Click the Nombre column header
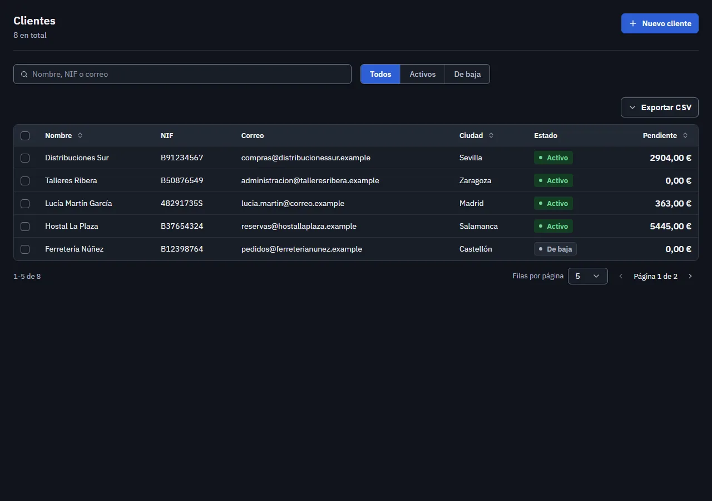The height and width of the screenshot is (501, 712). (63, 135)
